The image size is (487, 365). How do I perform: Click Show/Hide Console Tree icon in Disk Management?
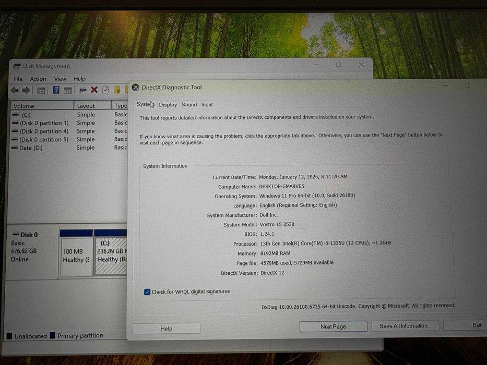point(41,91)
